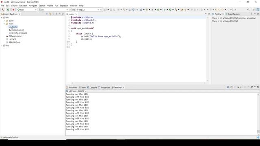This screenshot has height=146, width=260.
Task: Click the External Tools icon
Action: tap(176, 10)
